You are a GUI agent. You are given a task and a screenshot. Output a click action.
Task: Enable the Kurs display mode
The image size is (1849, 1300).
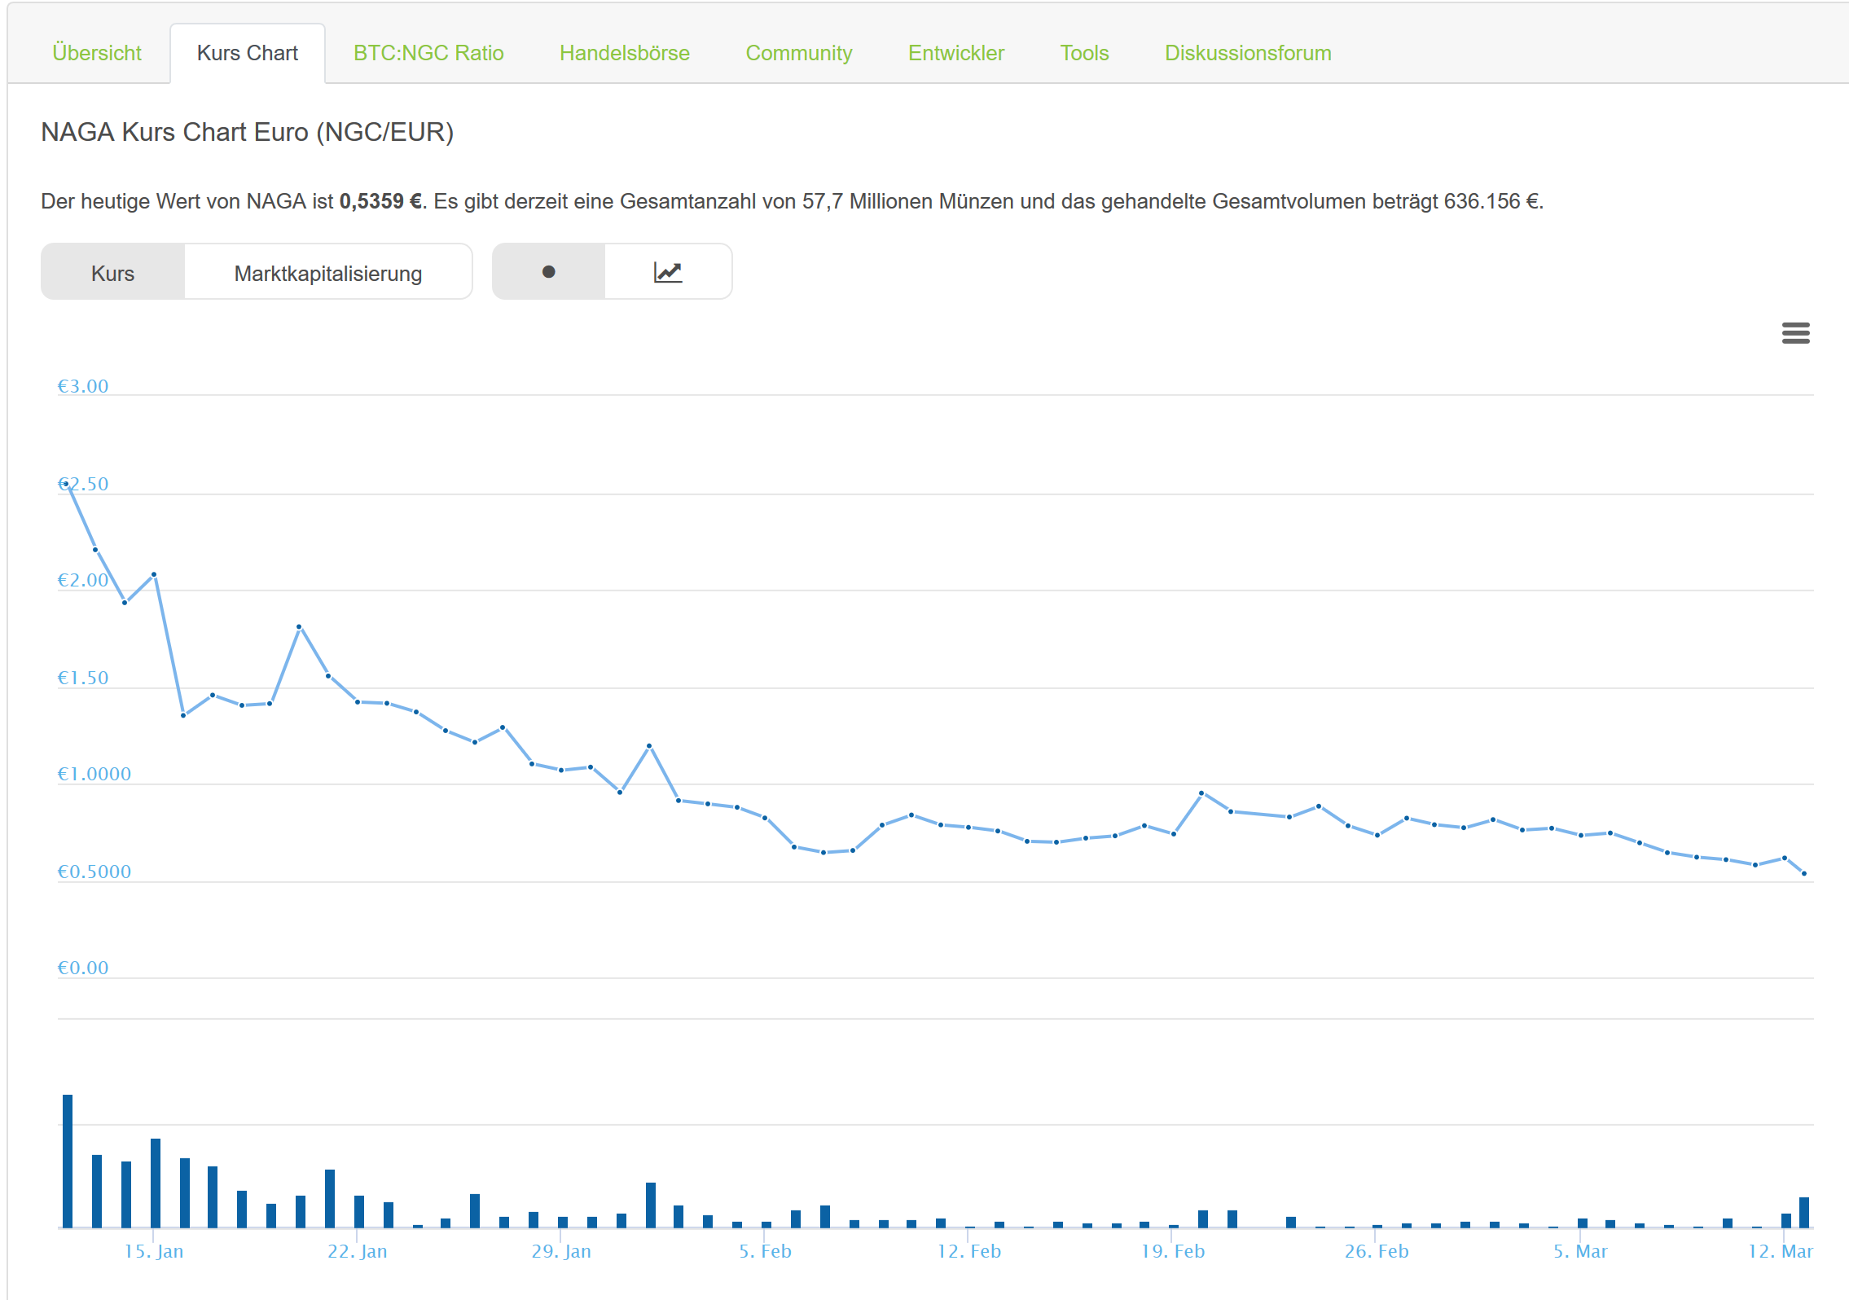(112, 272)
